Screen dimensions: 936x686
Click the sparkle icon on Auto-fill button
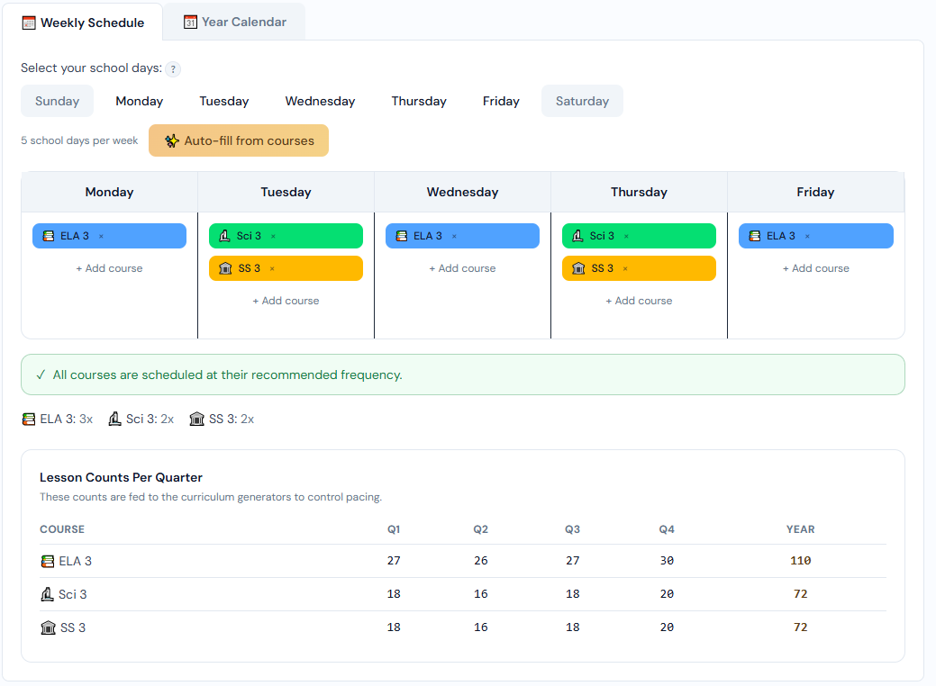[x=172, y=141]
